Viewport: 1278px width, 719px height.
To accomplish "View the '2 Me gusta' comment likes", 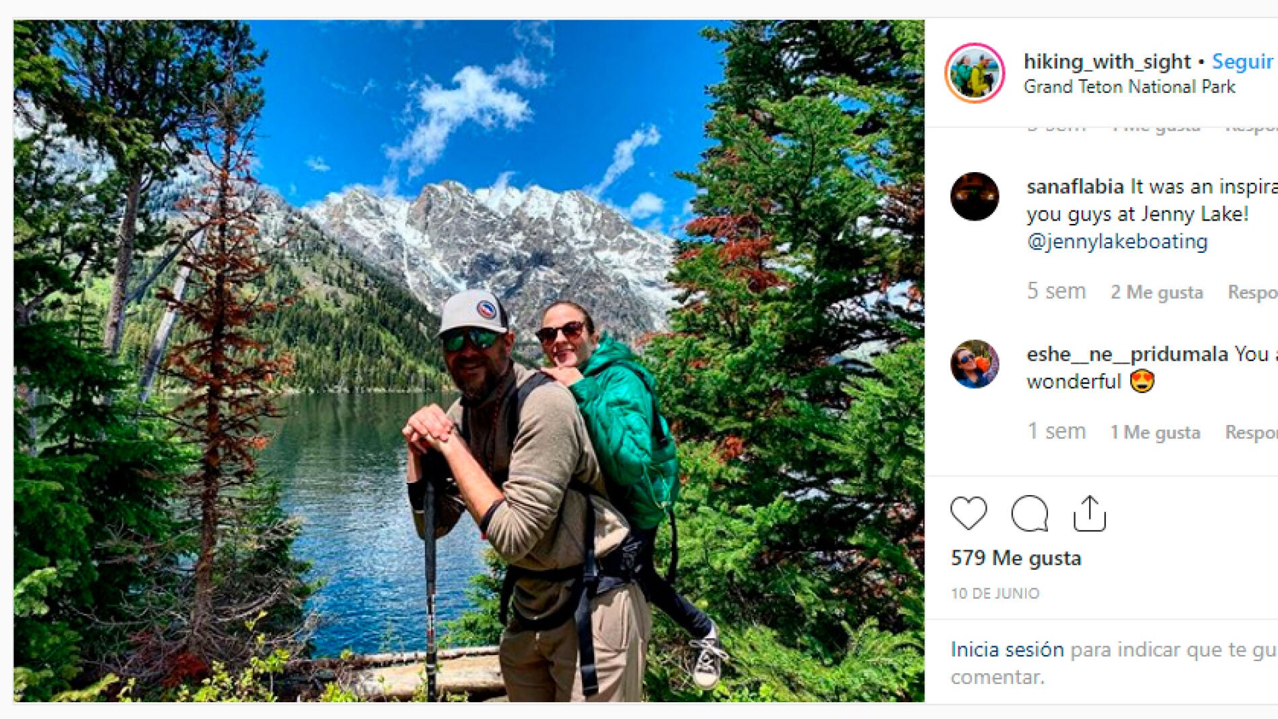I will [x=1156, y=293].
